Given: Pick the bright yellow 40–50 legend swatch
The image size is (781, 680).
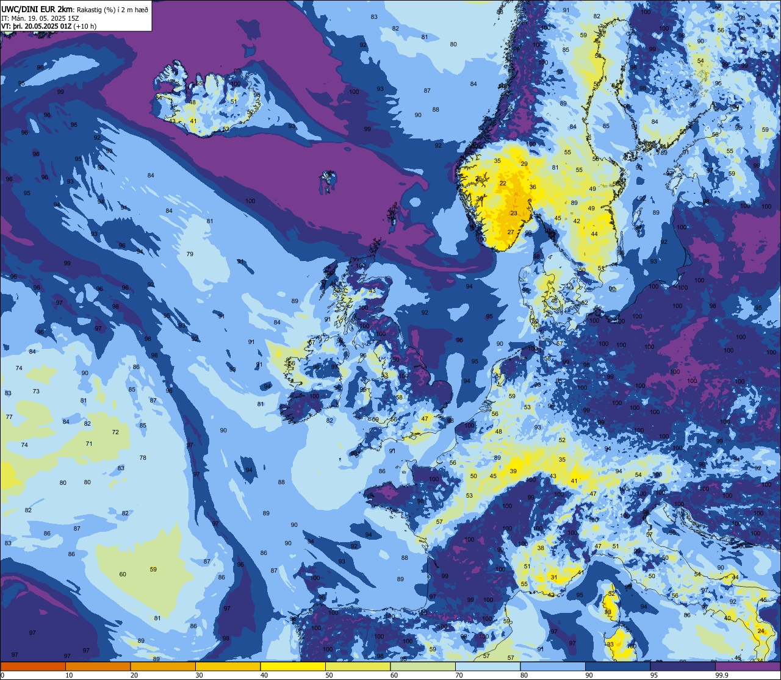Looking at the screenshot, I should [x=293, y=666].
